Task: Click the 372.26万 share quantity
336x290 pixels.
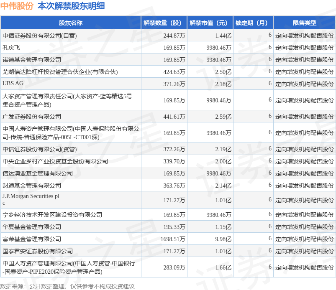Action: click(174, 149)
